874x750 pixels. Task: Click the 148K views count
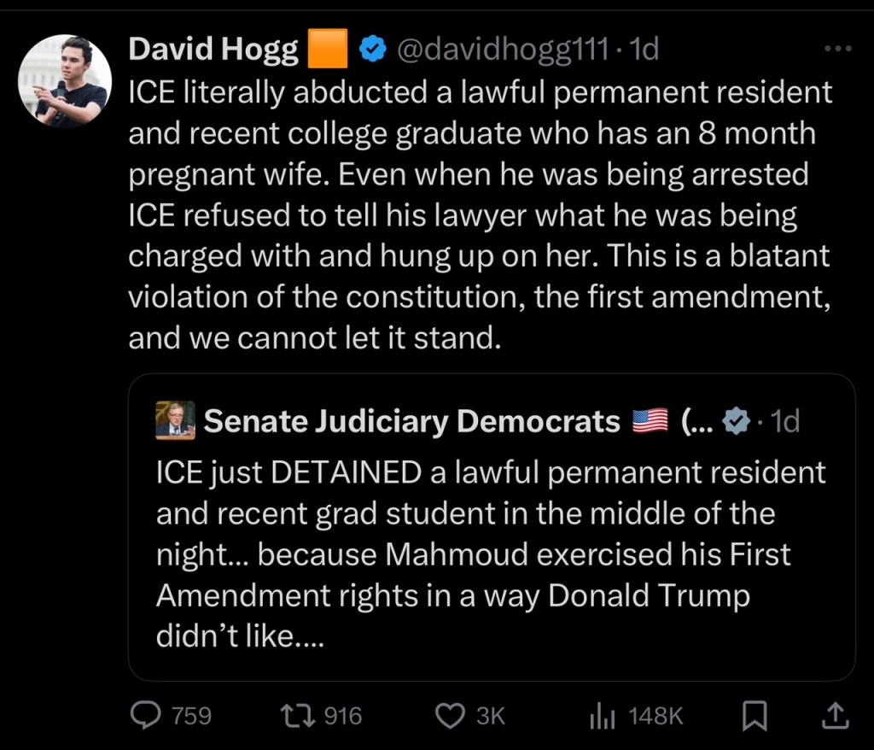[x=655, y=716]
